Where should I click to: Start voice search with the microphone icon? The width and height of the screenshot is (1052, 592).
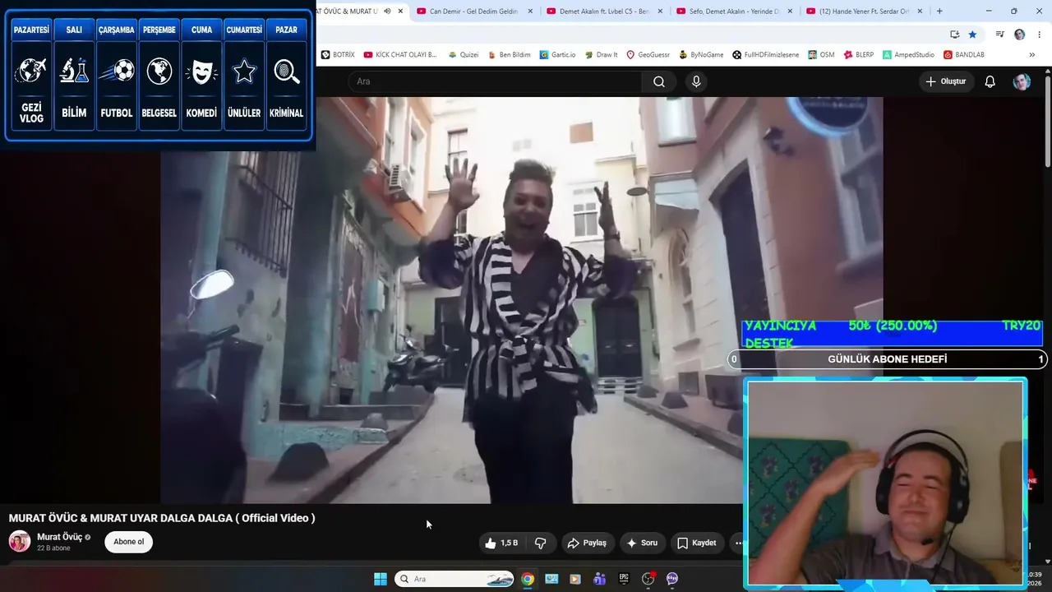point(696,81)
